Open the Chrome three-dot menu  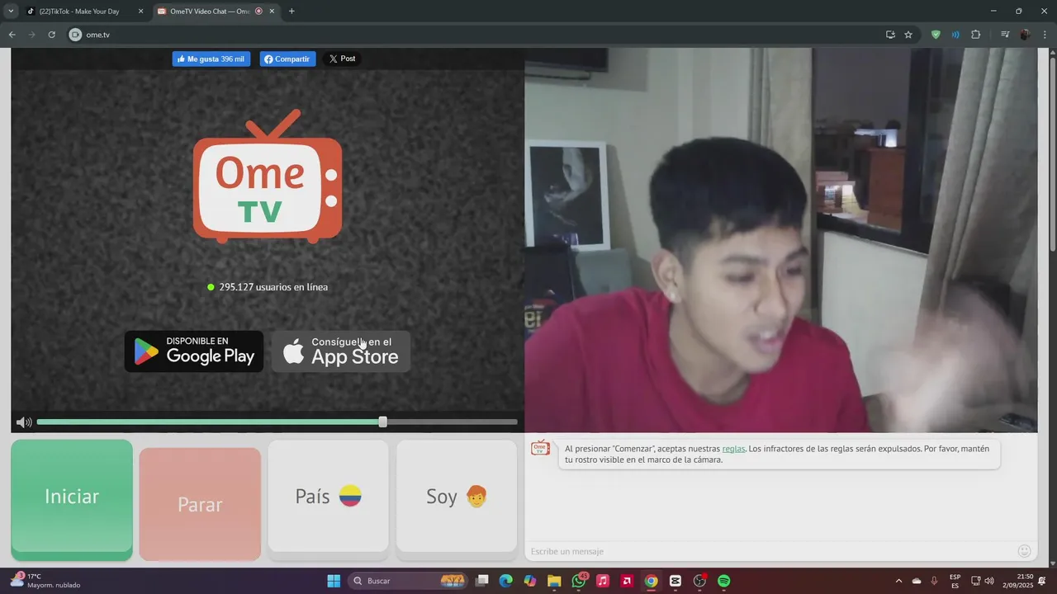point(1045,35)
